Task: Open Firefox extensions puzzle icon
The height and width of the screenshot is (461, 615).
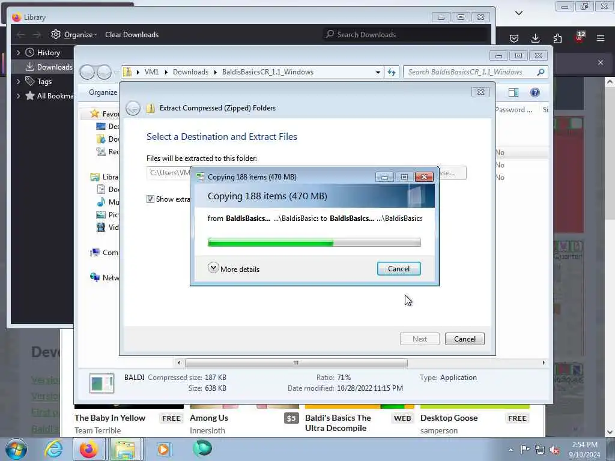Action: [x=557, y=38]
